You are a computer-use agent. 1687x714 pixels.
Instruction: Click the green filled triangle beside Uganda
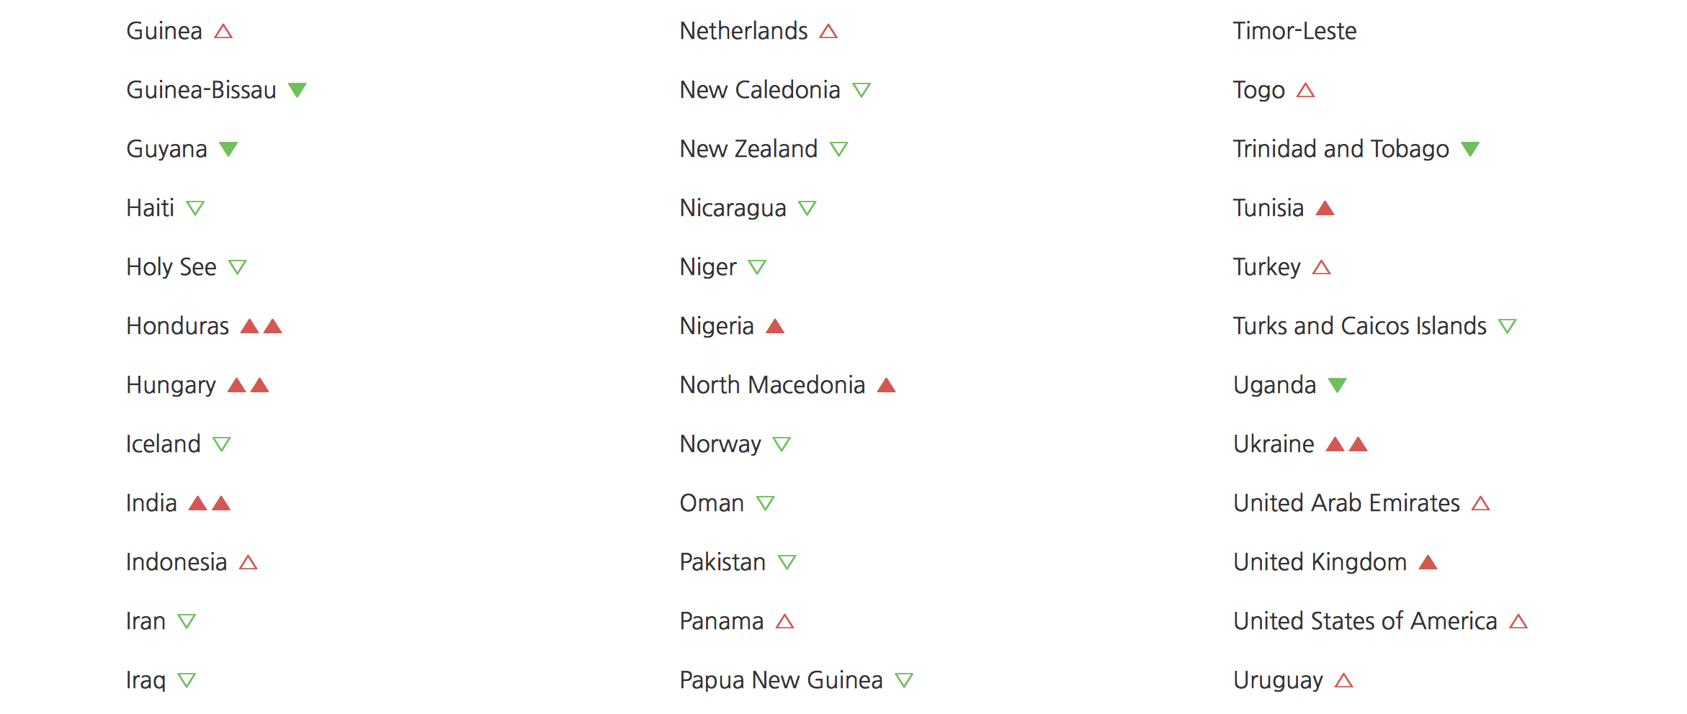[1338, 385]
